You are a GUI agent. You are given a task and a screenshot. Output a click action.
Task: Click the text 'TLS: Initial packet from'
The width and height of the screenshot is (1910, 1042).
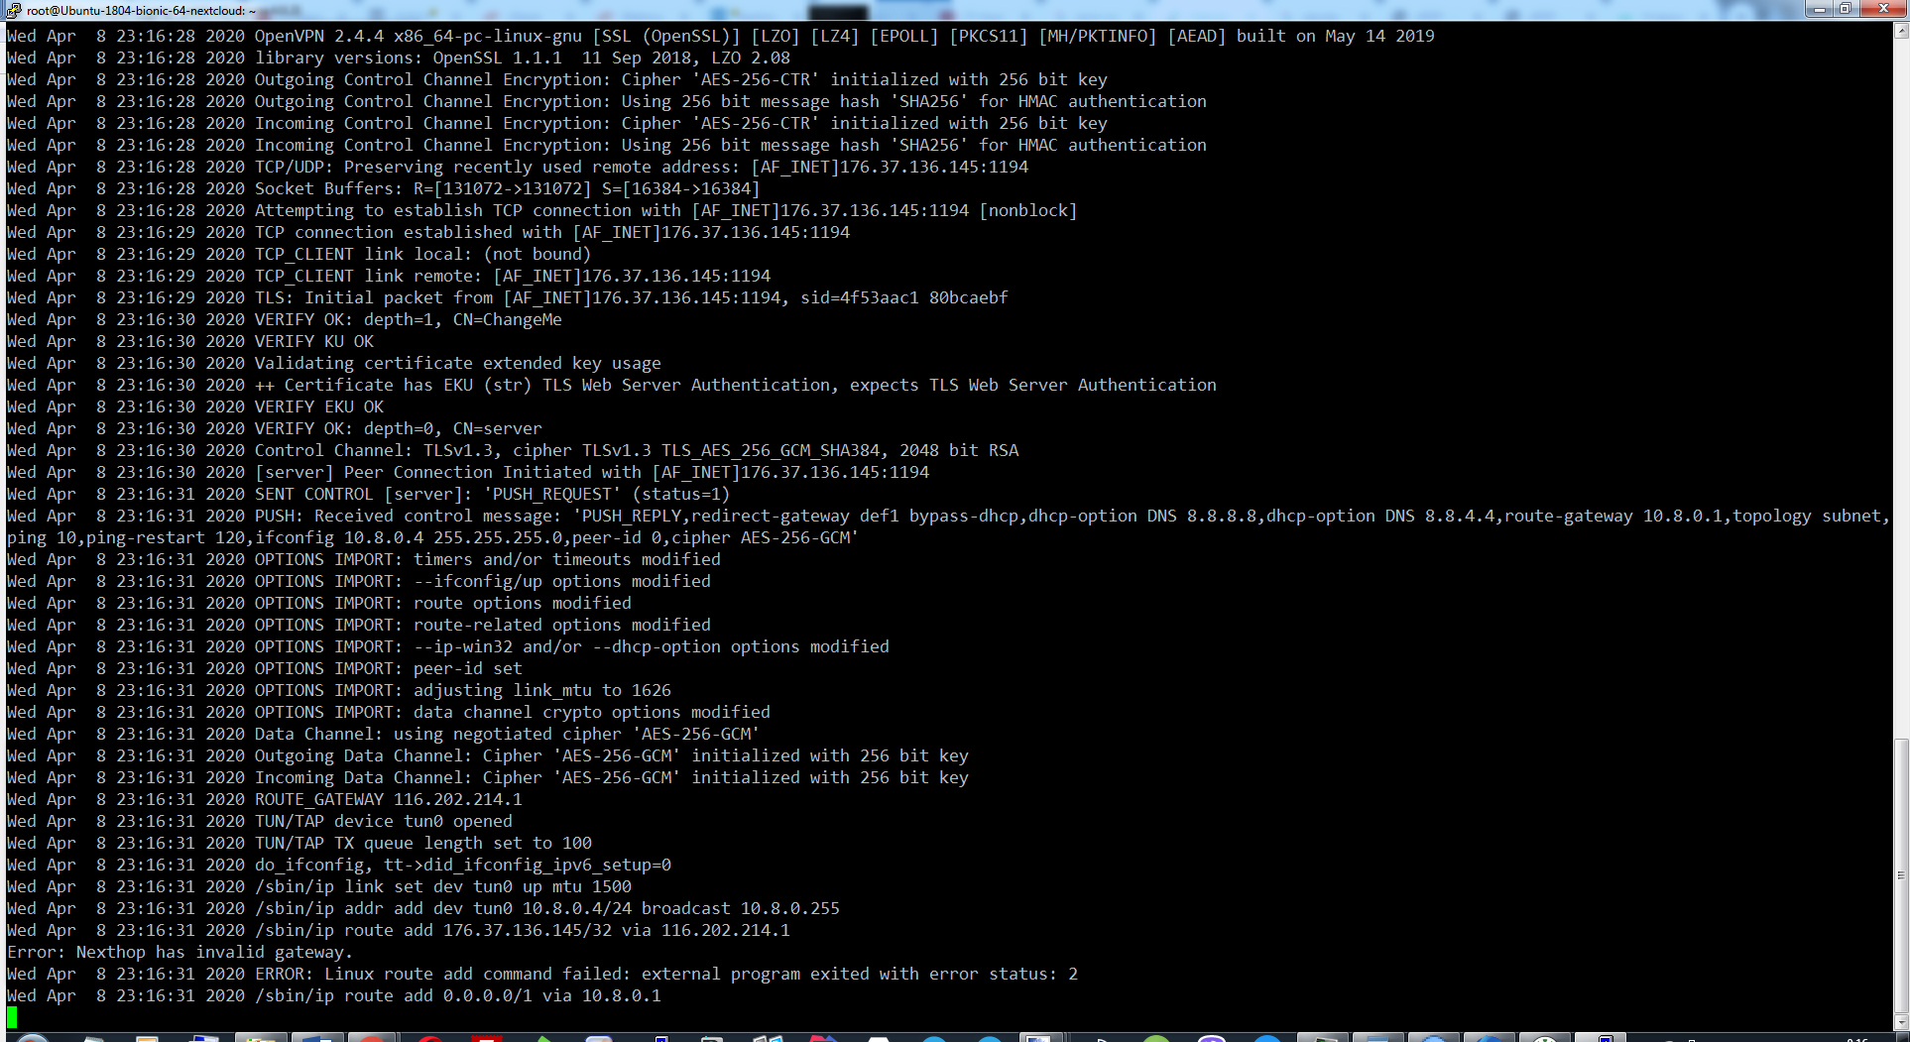point(374,297)
